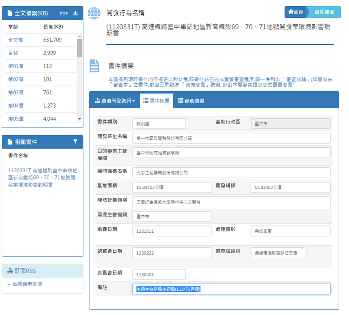The image size is (349, 315).
Task: Click the 書件類別 field showing 說明書
Action: coord(159,123)
